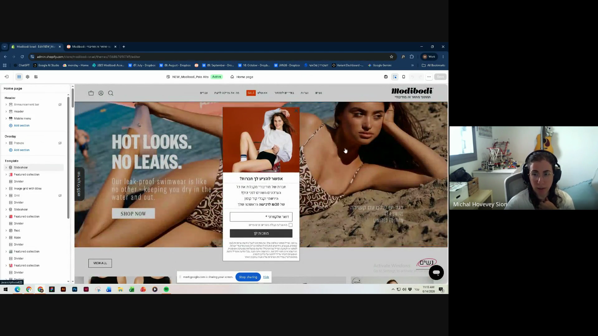Click the SALE outlet menu item

tap(257, 93)
